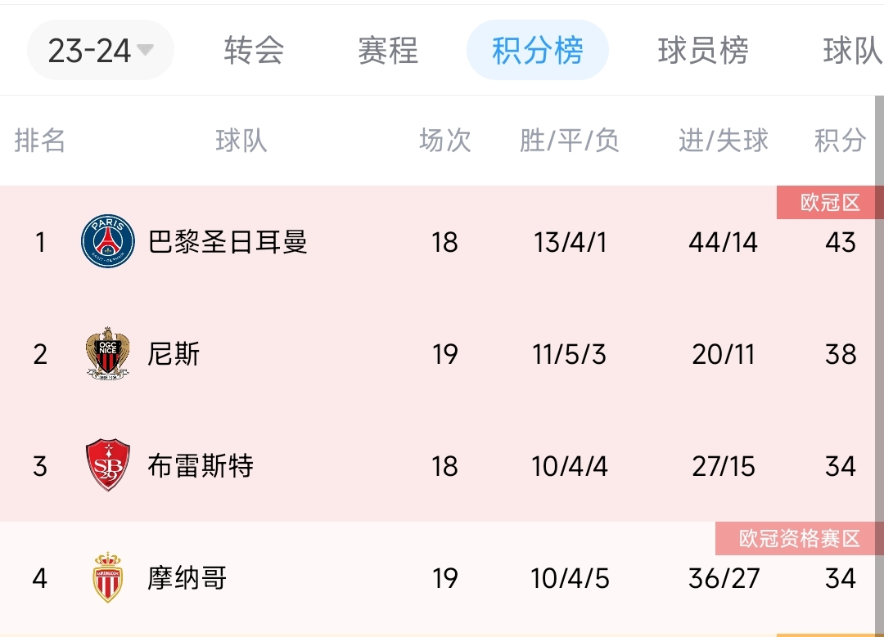The height and width of the screenshot is (637, 884).
Task: Click the vertical scrollbar on right edge
Action: (x=879, y=366)
